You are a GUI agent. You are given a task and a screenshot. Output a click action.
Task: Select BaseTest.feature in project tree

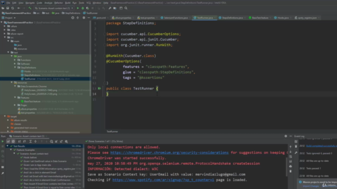tap(32, 101)
